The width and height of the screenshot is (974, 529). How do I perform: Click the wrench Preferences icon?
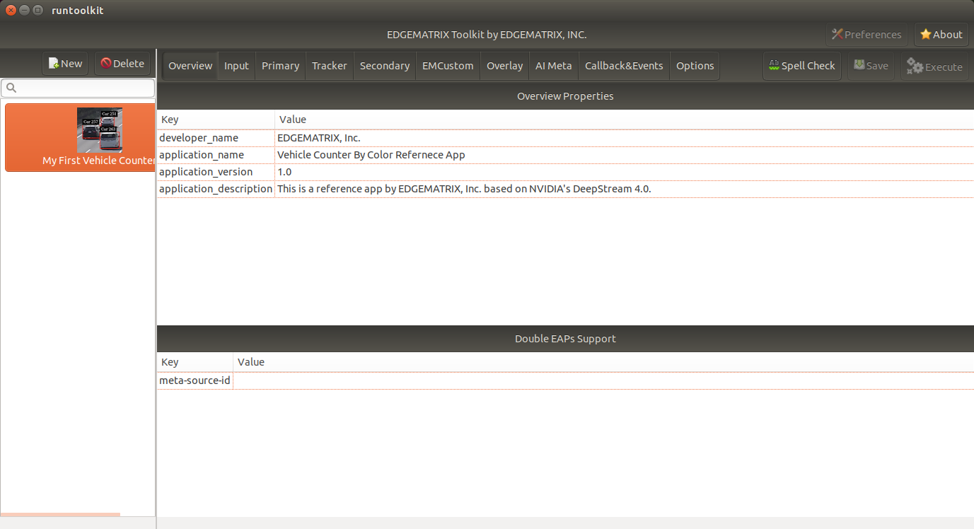(837, 35)
